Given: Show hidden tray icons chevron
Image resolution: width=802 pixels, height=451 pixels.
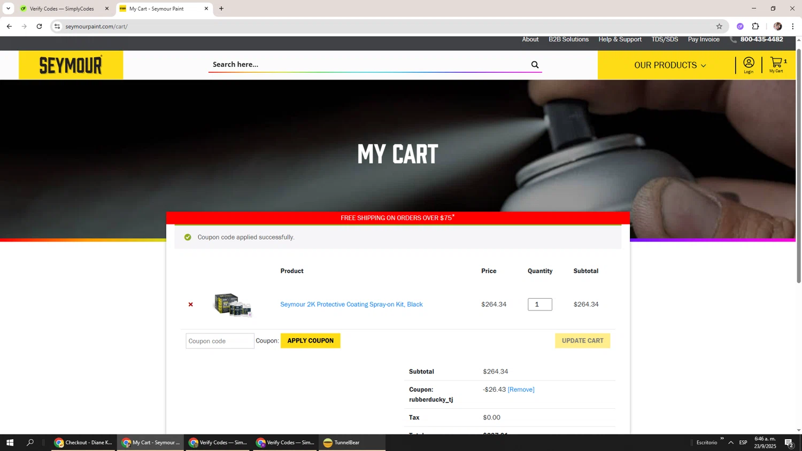Looking at the screenshot, I should [x=731, y=442].
